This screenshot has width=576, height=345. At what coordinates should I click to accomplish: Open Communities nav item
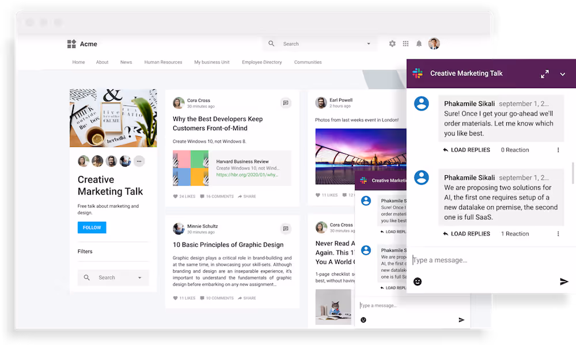tap(308, 62)
